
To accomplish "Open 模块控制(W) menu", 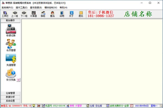I will (x=51, y=8).
